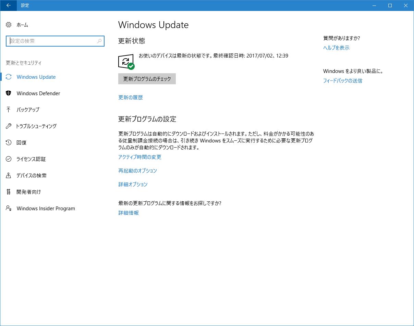
Task: Open フィードバックの送信 link
Action: coord(343,81)
